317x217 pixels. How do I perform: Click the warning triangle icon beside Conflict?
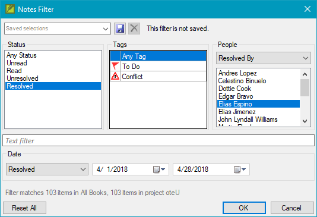[115, 76]
